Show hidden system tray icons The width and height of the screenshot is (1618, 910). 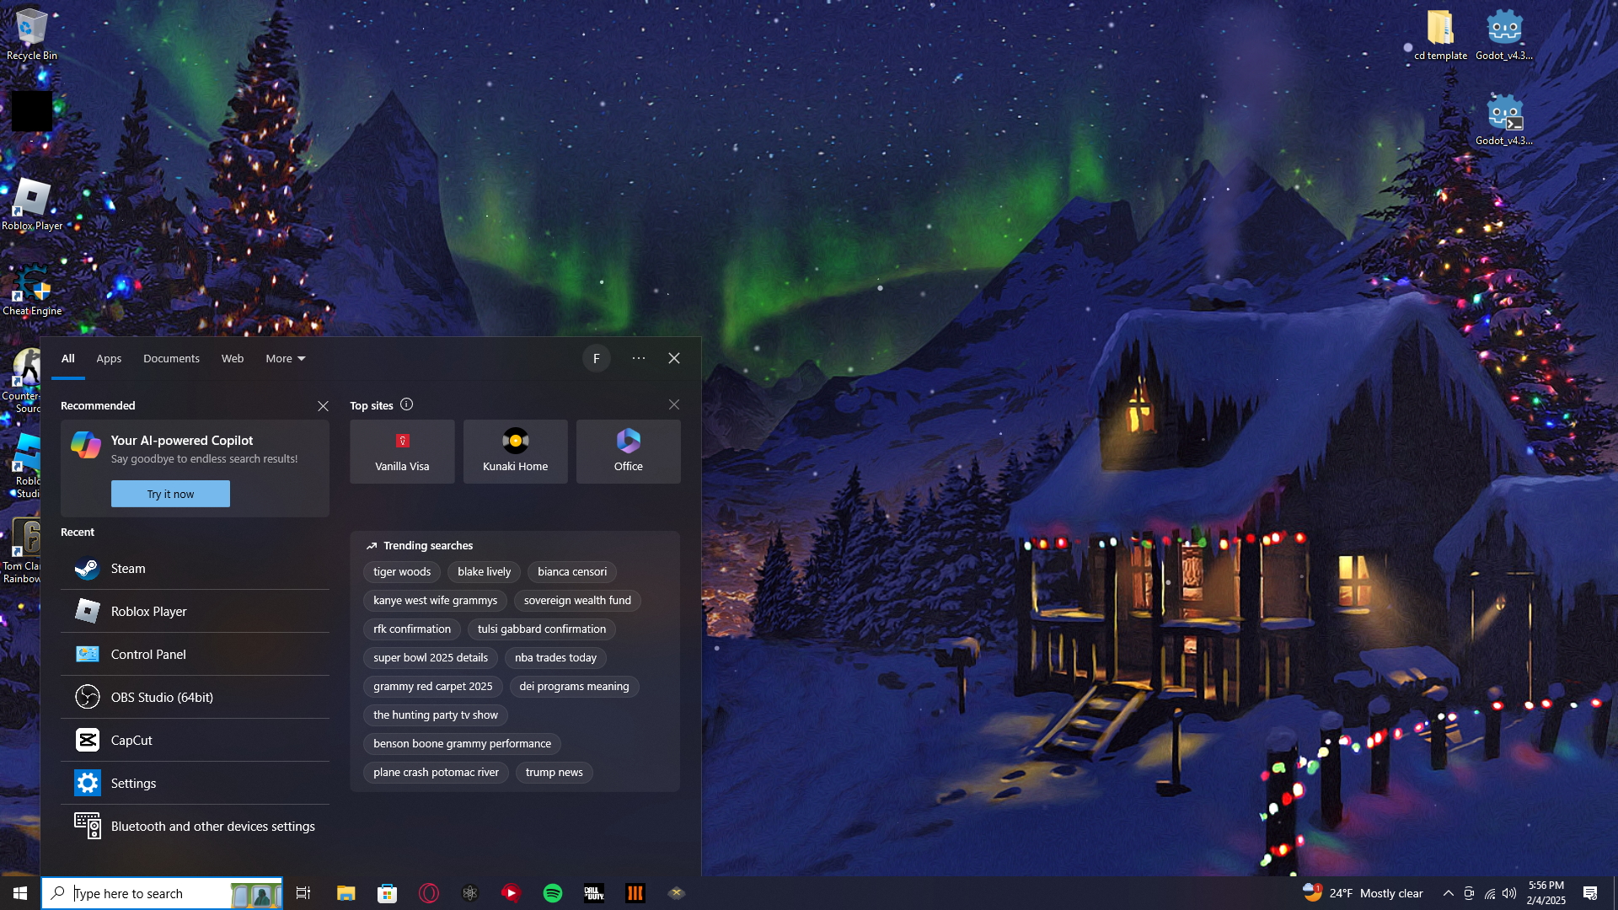1448,893
